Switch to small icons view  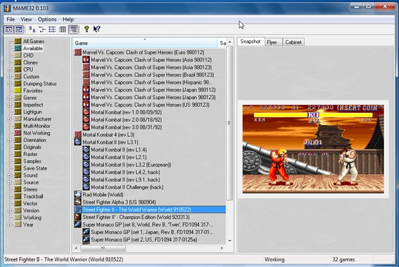pyautogui.click(x=42, y=30)
